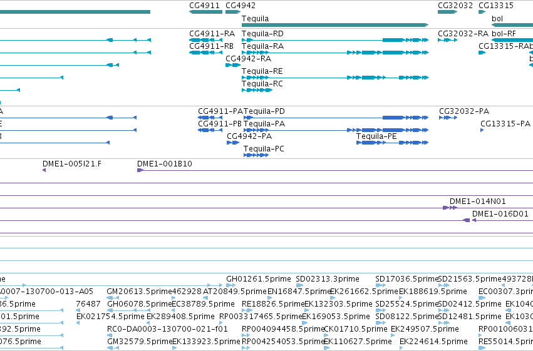Select transcript label CG4911-RB
The image size is (533, 351).
click(x=211, y=46)
